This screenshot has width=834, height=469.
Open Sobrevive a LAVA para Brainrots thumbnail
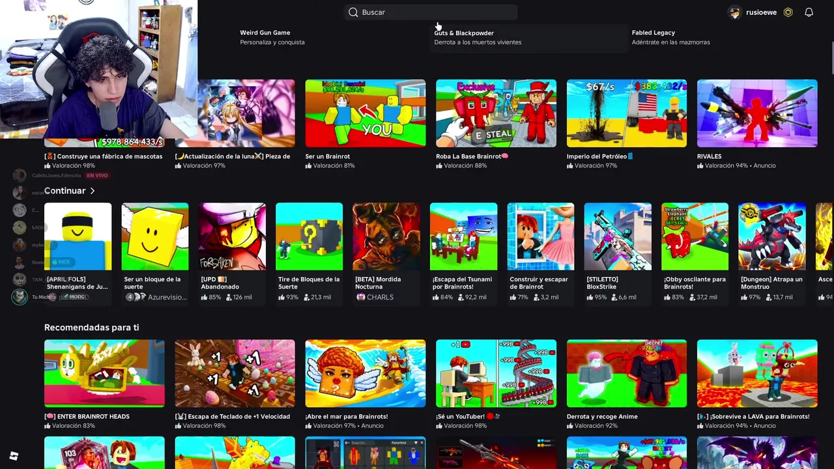point(757,373)
